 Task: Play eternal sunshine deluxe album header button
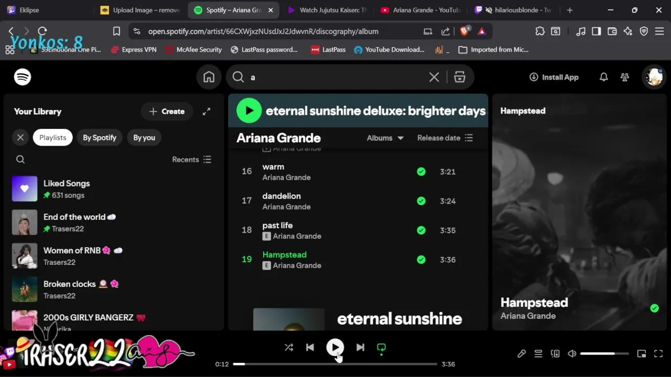[249, 110]
